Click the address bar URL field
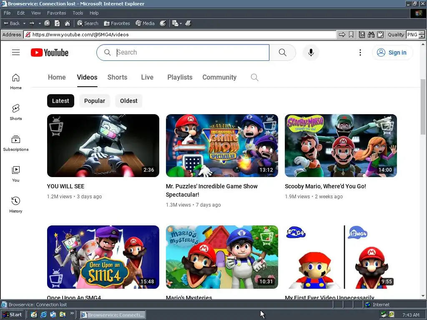 180,35
